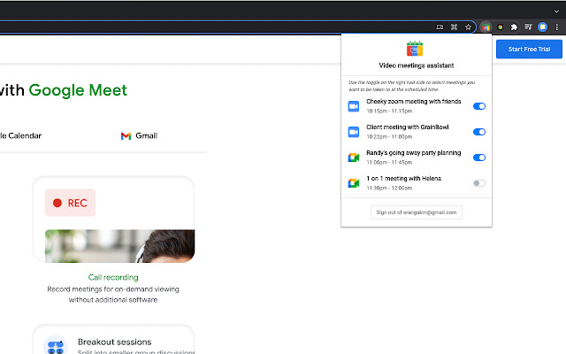Screen dimensions: 566x354
Task: Click the Start Free Trial button
Action: [x=529, y=50]
